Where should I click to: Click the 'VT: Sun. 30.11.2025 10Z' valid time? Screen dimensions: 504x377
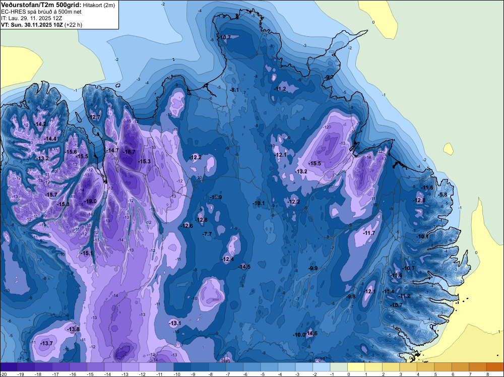pyautogui.click(x=32, y=24)
